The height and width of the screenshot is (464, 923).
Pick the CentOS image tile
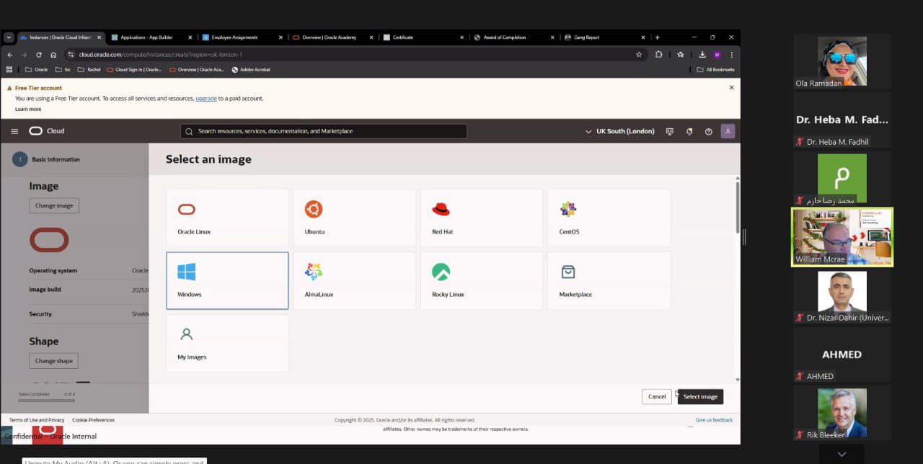click(609, 218)
